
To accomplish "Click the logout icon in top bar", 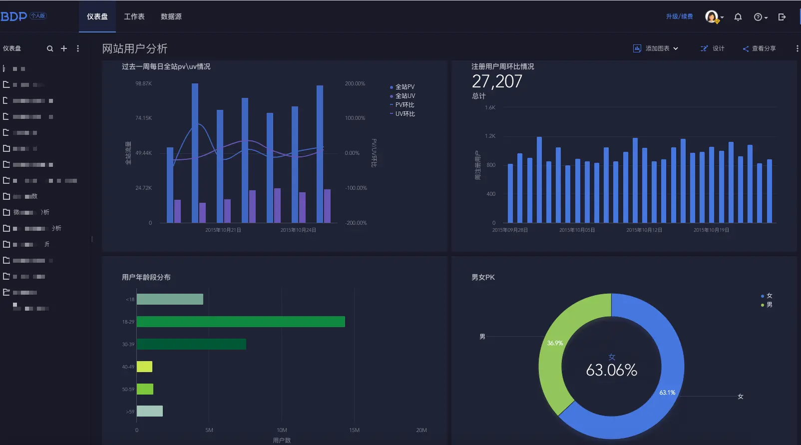I will pos(782,17).
